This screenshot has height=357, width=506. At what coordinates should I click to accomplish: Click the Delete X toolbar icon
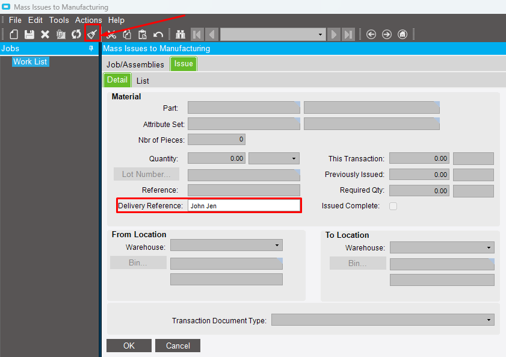coord(45,34)
